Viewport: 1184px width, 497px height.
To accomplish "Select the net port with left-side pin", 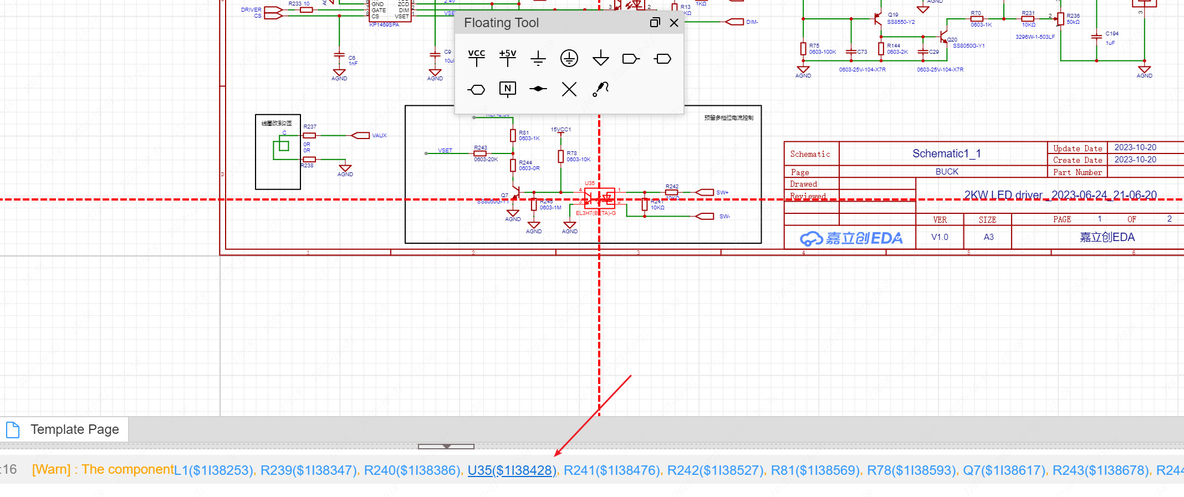I will point(662,59).
